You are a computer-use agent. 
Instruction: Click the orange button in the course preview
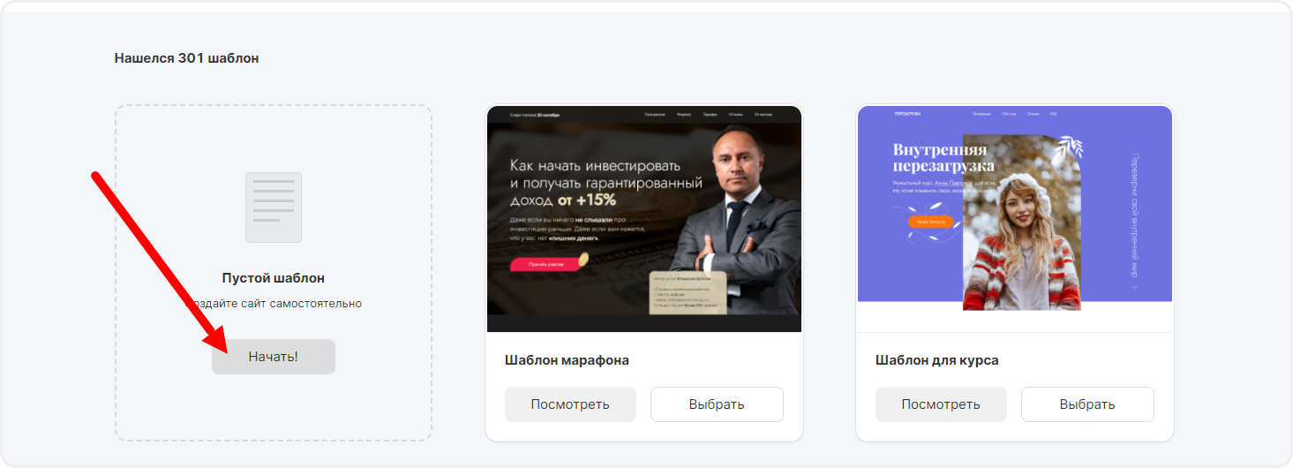pyautogui.click(x=930, y=222)
